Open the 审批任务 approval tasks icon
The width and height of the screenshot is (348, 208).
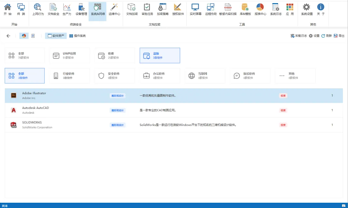pyautogui.click(x=147, y=10)
